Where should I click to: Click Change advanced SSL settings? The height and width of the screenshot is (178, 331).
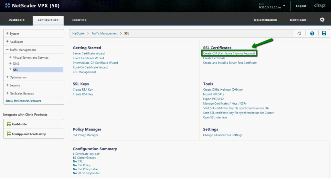[223, 135]
